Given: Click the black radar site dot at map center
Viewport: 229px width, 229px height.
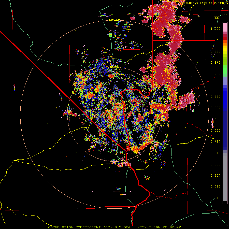Looking at the screenshot, I should (115, 114).
